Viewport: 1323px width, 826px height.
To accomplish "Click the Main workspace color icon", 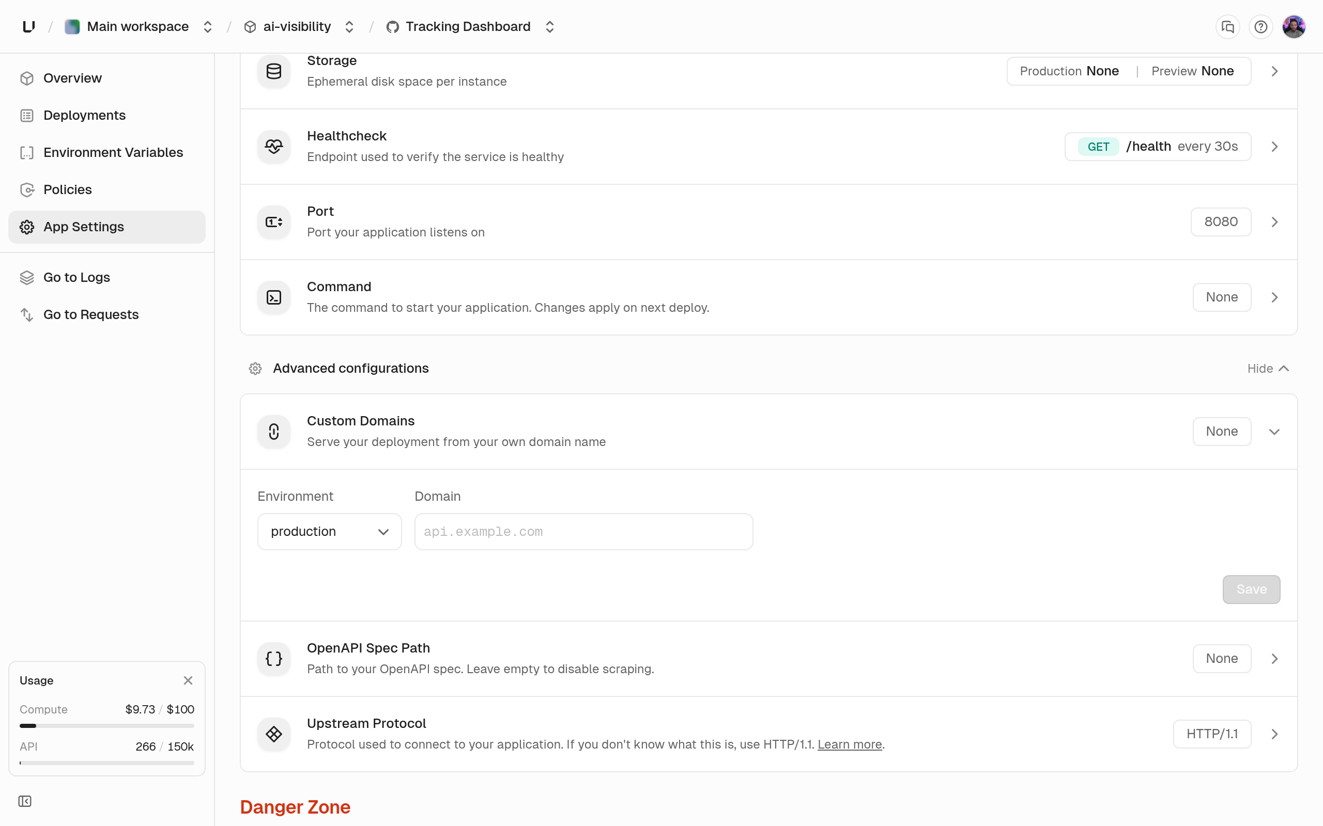I will [x=72, y=27].
